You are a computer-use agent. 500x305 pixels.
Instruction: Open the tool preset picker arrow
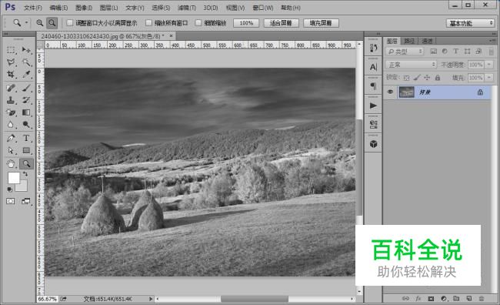(26, 22)
